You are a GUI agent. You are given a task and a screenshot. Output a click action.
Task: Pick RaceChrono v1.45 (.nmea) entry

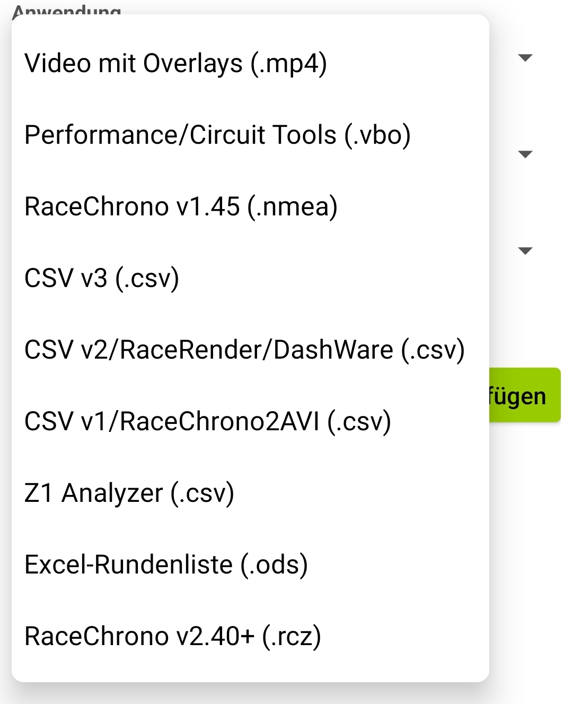[x=181, y=207]
